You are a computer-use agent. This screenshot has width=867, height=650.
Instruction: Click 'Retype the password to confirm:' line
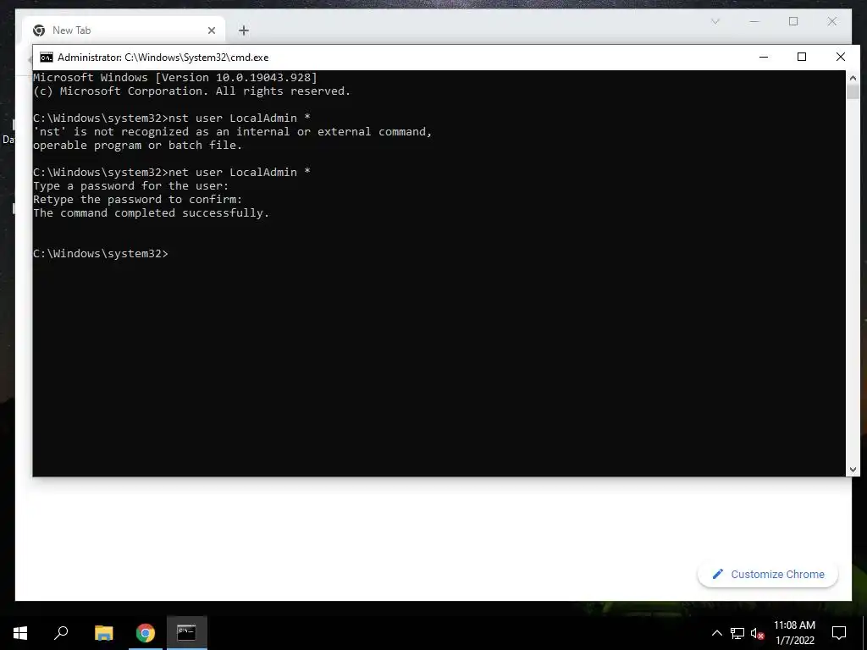pos(138,199)
